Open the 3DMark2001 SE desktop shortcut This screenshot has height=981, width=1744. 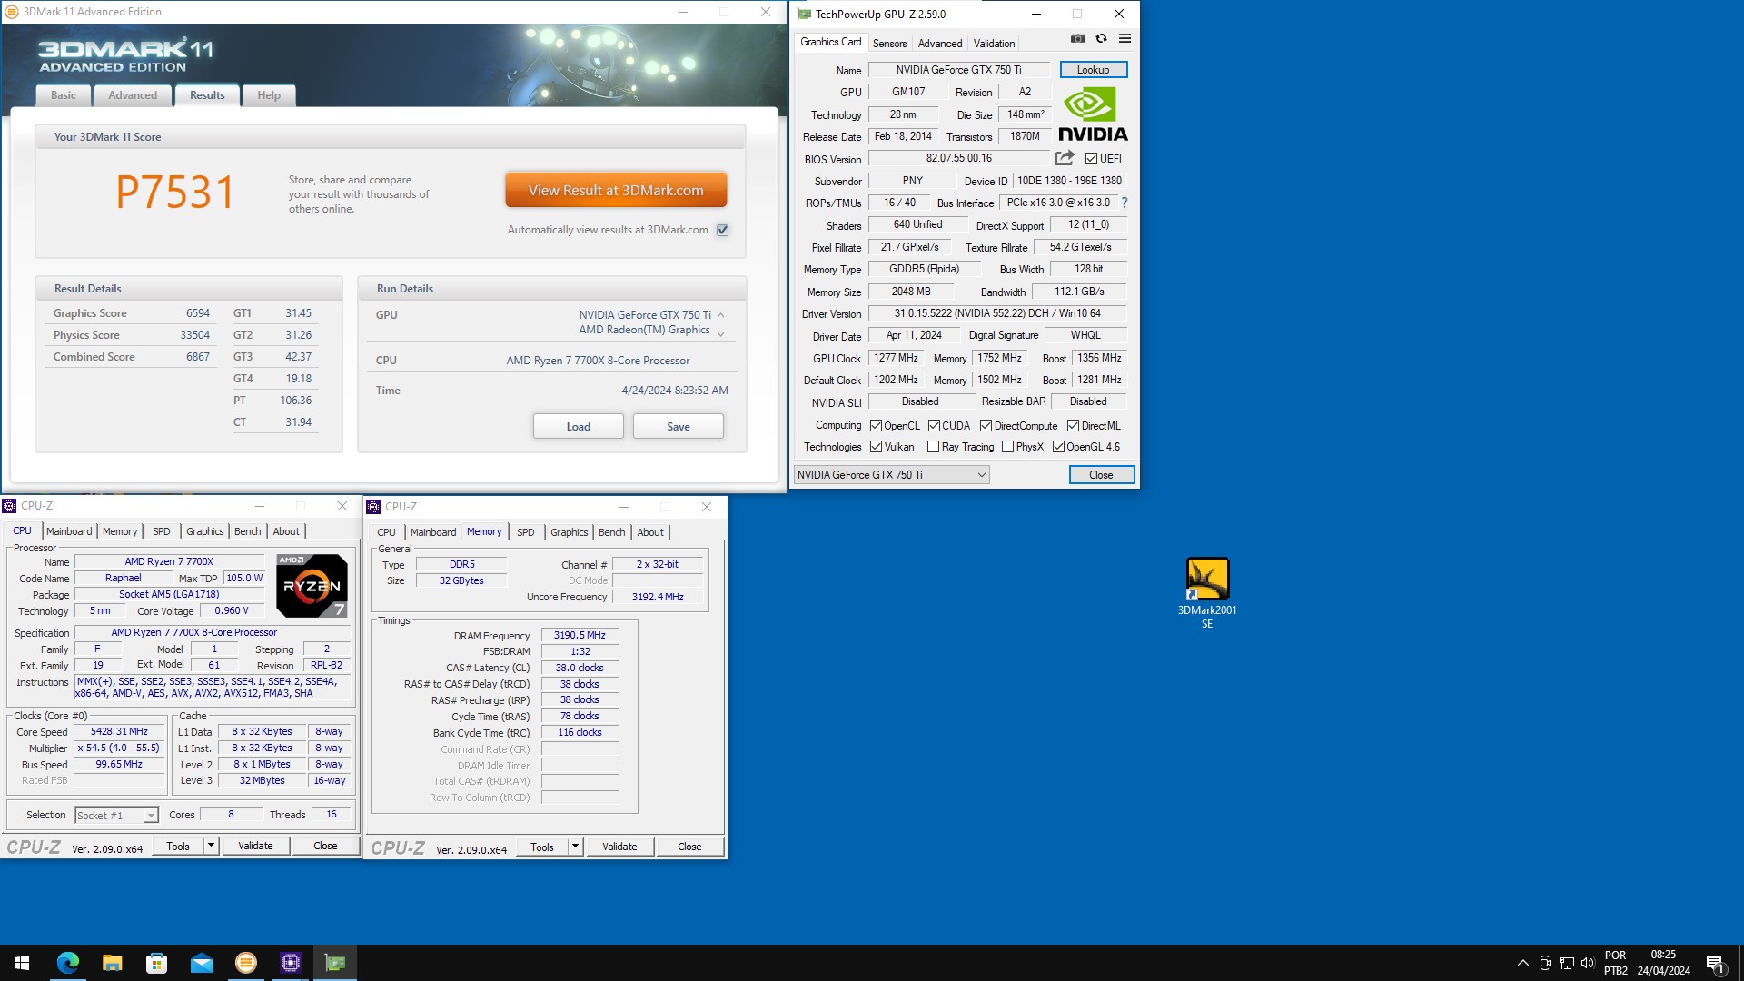pos(1207,592)
